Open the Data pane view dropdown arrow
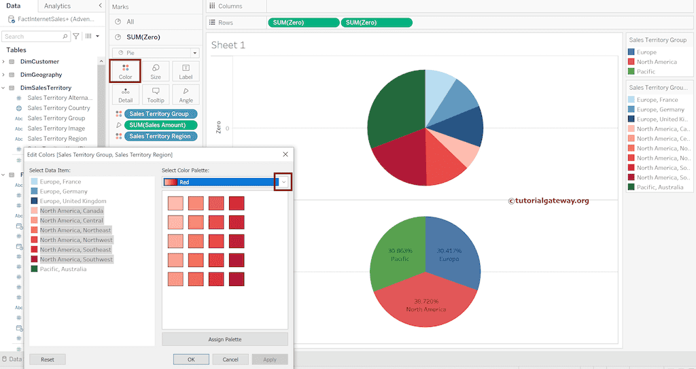Screen dimensions: 696x369 tap(98, 36)
